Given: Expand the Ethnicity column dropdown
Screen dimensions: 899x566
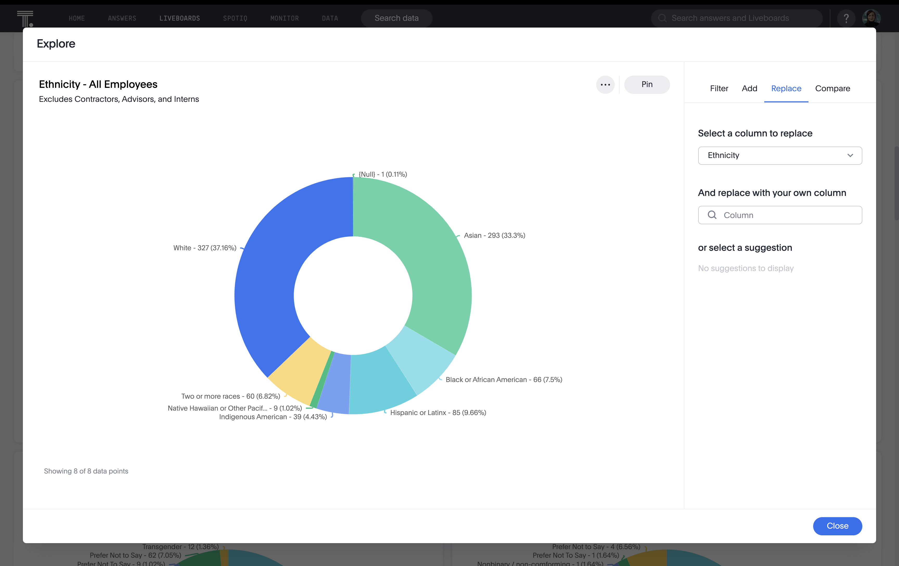Looking at the screenshot, I should (780, 155).
